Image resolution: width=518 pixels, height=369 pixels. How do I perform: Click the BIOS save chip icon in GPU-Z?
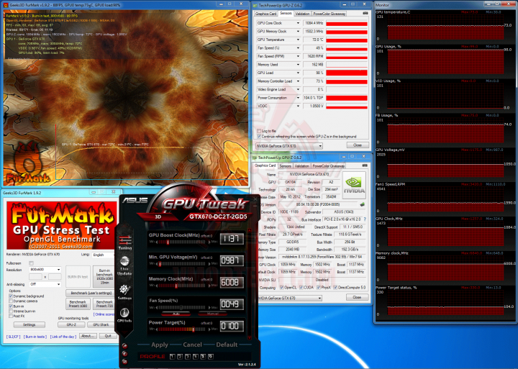point(363,204)
